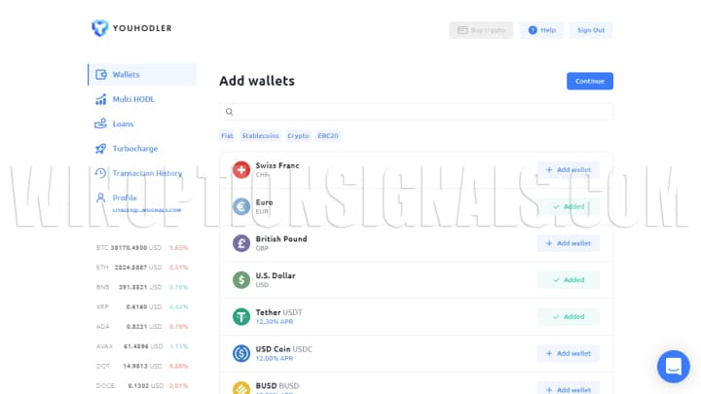Image resolution: width=701 pixels, height=394 pixels.
Task: Click the Sign Out button
Action: 591,30
